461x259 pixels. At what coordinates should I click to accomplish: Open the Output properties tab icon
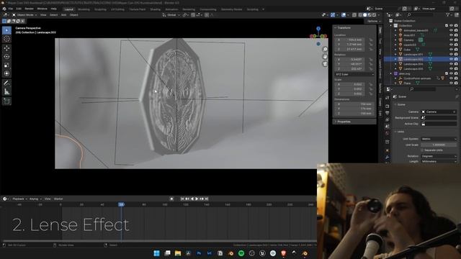[388, 113]
